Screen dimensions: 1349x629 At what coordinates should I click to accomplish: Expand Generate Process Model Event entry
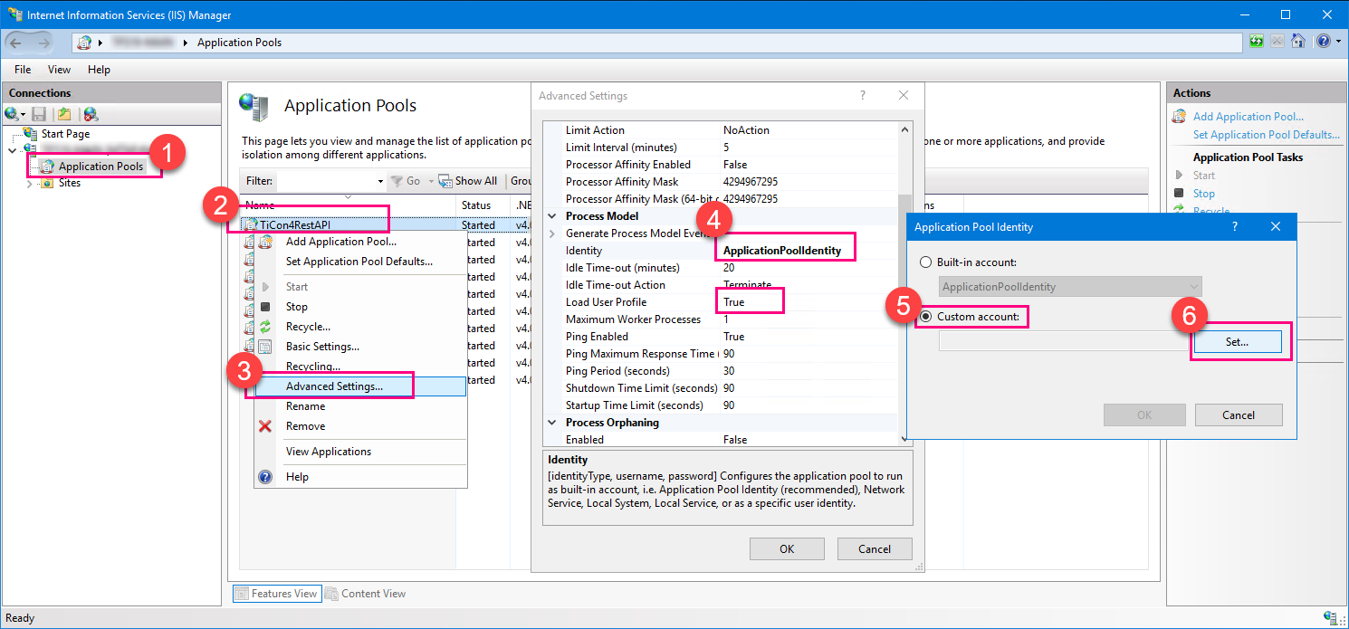pos(553,233)
